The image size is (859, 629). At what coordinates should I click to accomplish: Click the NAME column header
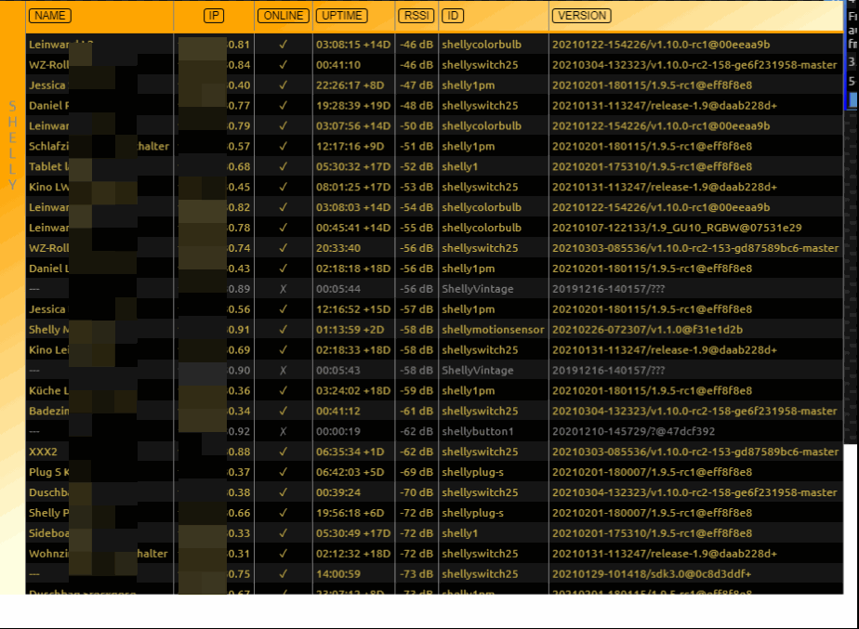point(50,16)
